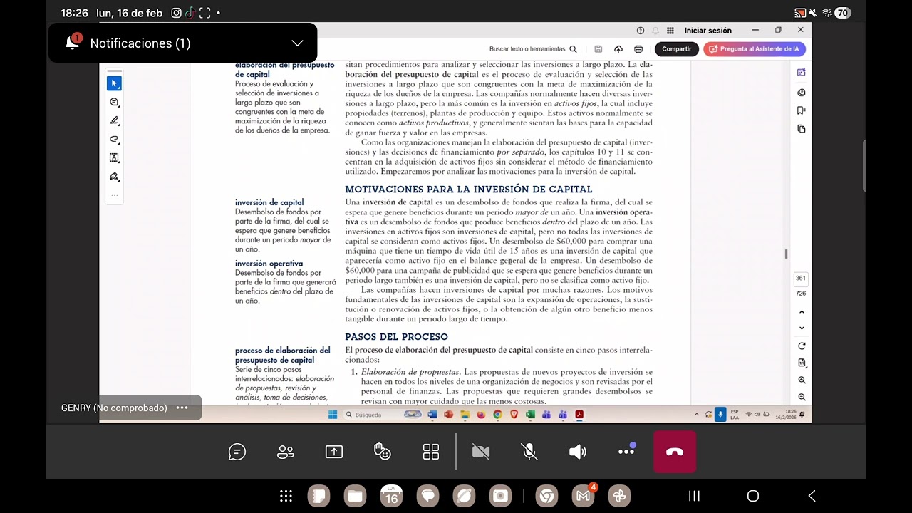Click the upload to cloud icon
Viewport: 912px width, 513px height.
(618, 49)
